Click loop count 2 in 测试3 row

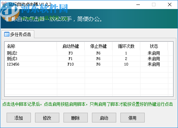[x=126, y=59]
